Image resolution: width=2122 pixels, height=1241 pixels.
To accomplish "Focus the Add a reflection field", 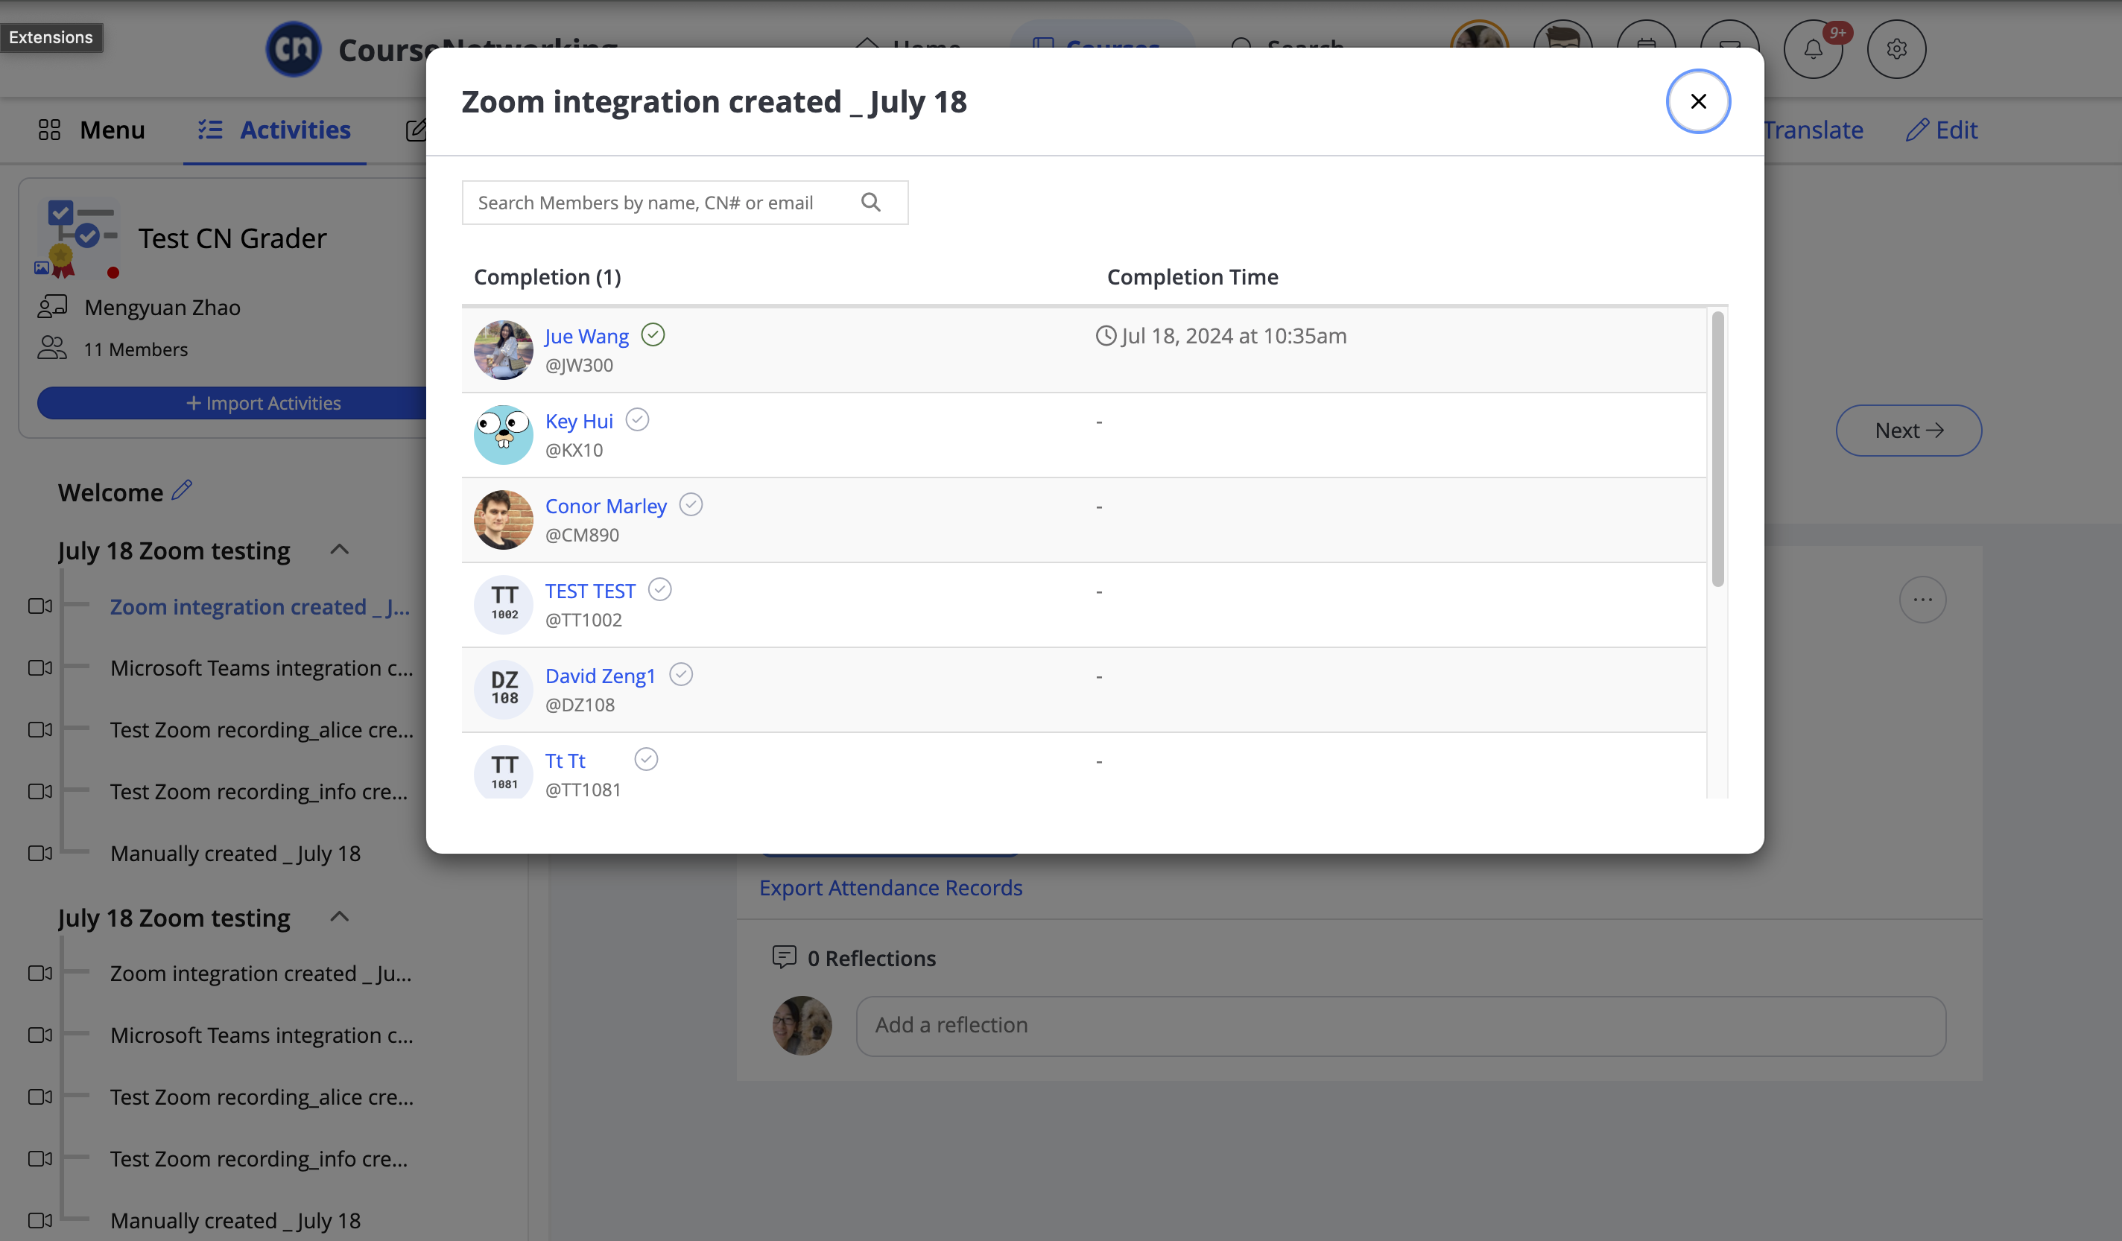I will [1400, 1026].
